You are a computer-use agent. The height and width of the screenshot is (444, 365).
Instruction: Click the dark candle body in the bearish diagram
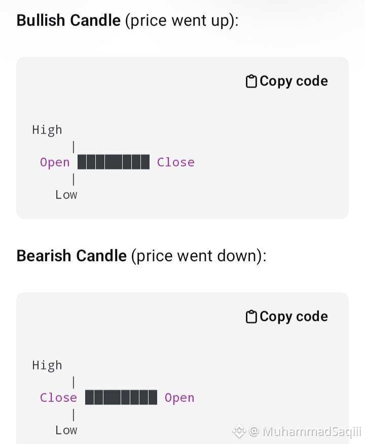(121, 398)
